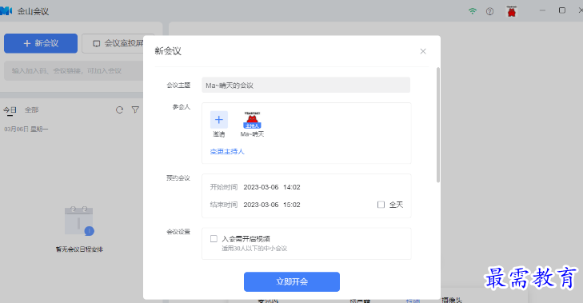Open the filter funnel icon
Viewport: 583px width, 303px height.
(x=135, y=110)
